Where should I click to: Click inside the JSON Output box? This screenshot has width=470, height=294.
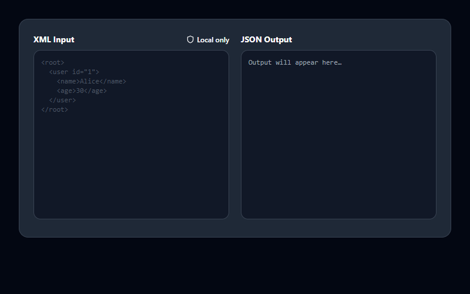(338, 135)
